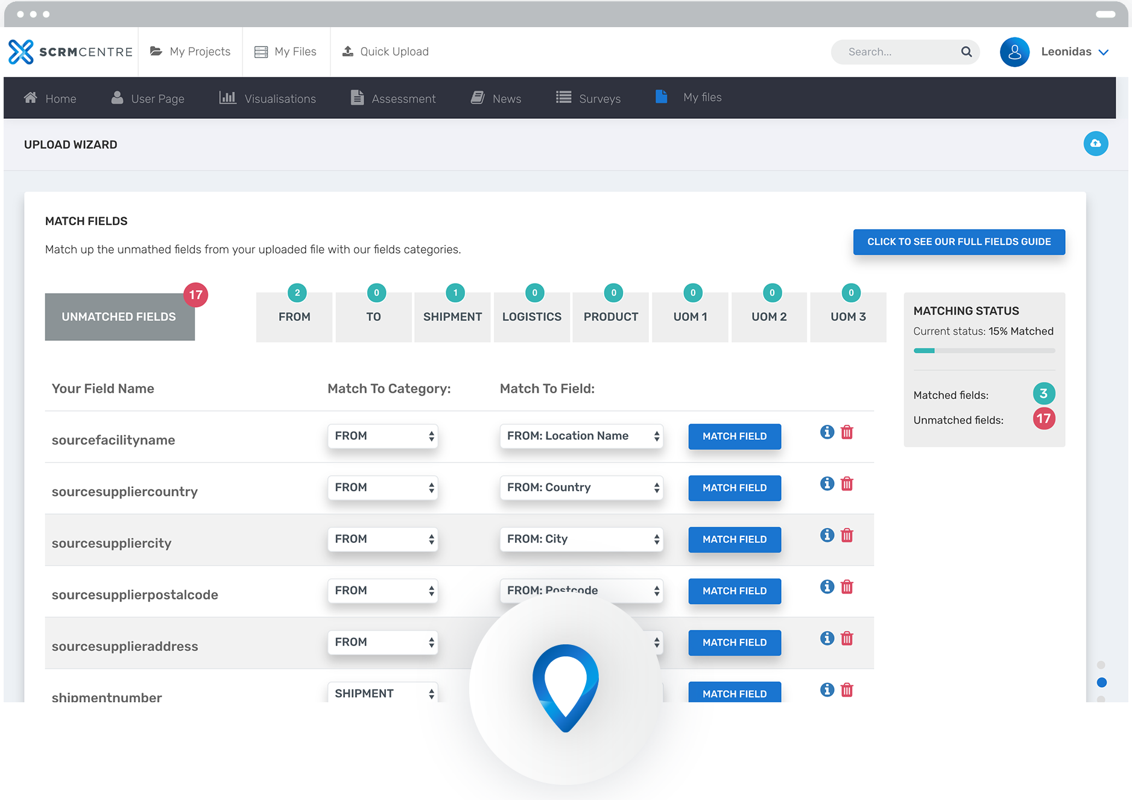This screenshot has height=800, width=1132.
Task: Open the SHIPMENT category dropdown for shipmentnumber
Action: [382, 693]
